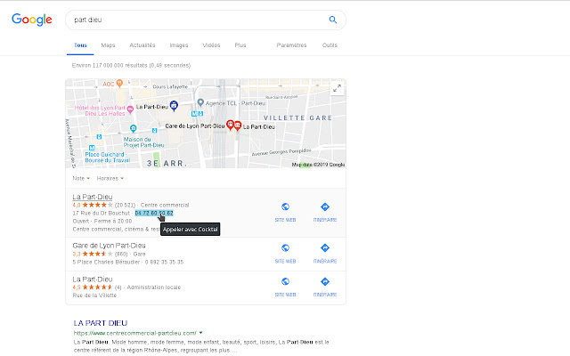Open the Gare de Lyon Part-Dieu listing title

click(x=109, y=246)
